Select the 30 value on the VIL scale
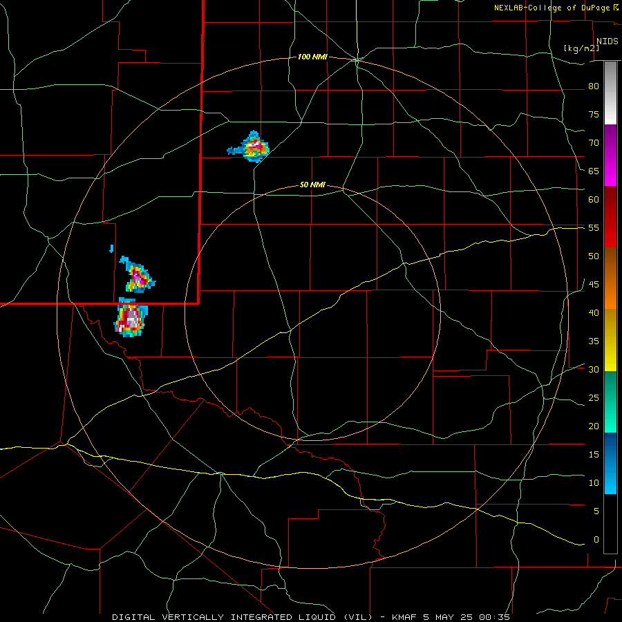This screenshot has height=622, width=622. pos(594,369)
